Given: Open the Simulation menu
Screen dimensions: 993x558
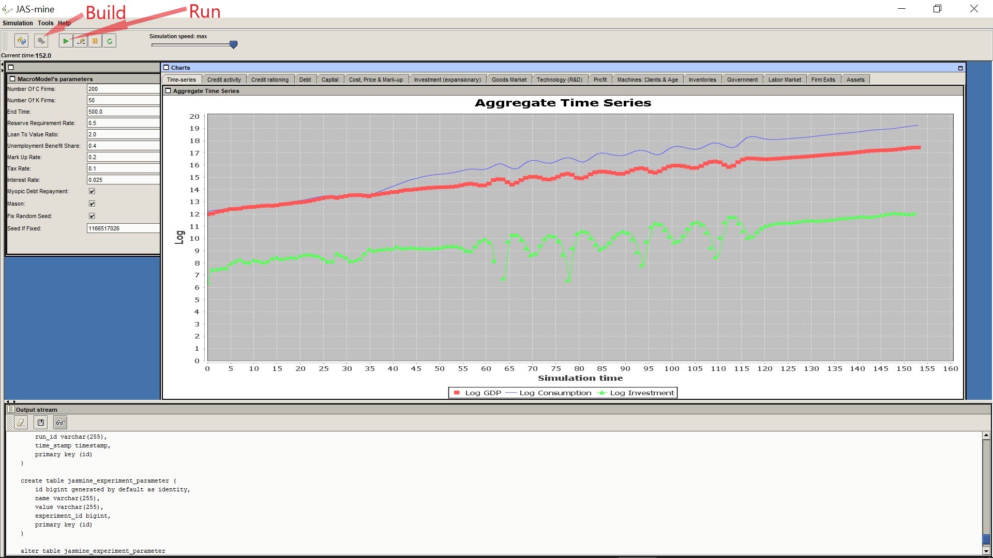Looking at the screenshot, I should [18, 23].
